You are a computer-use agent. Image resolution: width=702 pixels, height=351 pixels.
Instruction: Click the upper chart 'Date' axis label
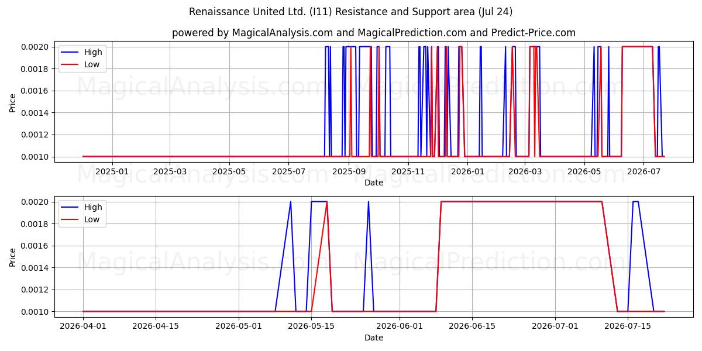[x=374, y=183]
